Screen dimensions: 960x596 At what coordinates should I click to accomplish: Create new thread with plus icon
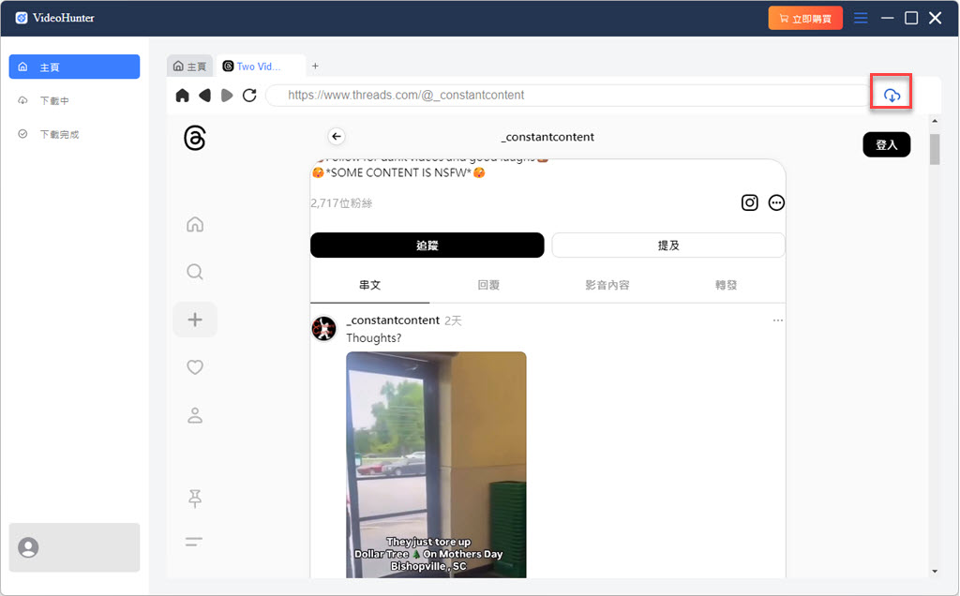[195, 320]
